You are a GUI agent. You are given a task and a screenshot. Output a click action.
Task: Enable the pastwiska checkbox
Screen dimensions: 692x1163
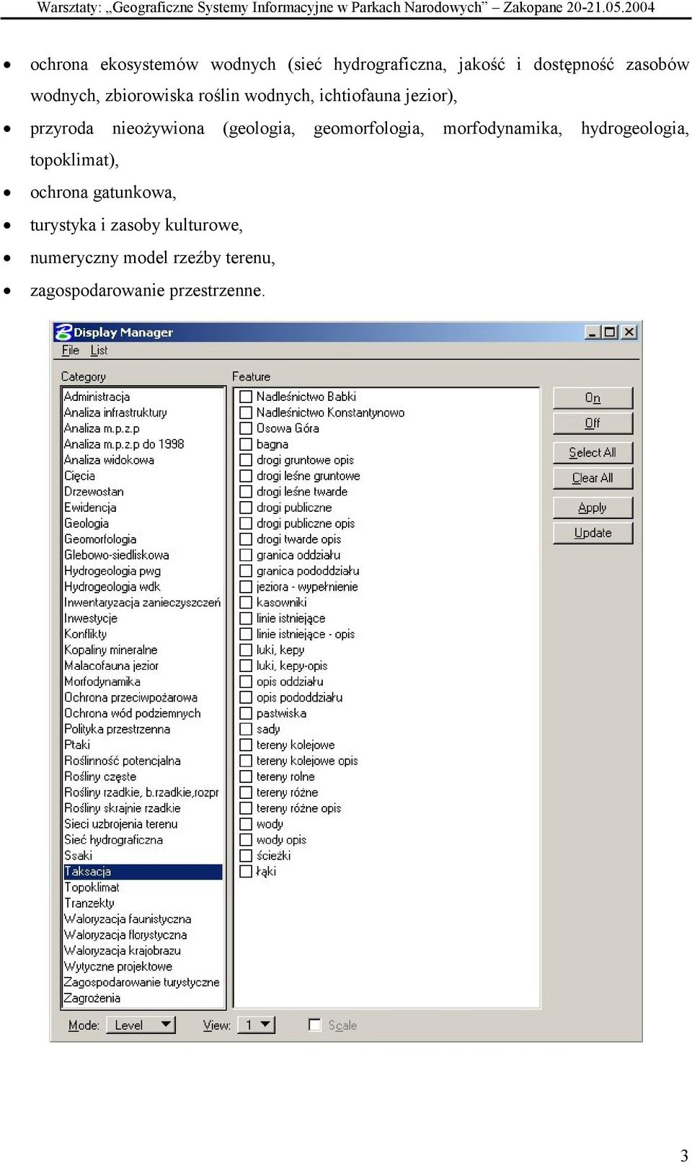(246, 714)
